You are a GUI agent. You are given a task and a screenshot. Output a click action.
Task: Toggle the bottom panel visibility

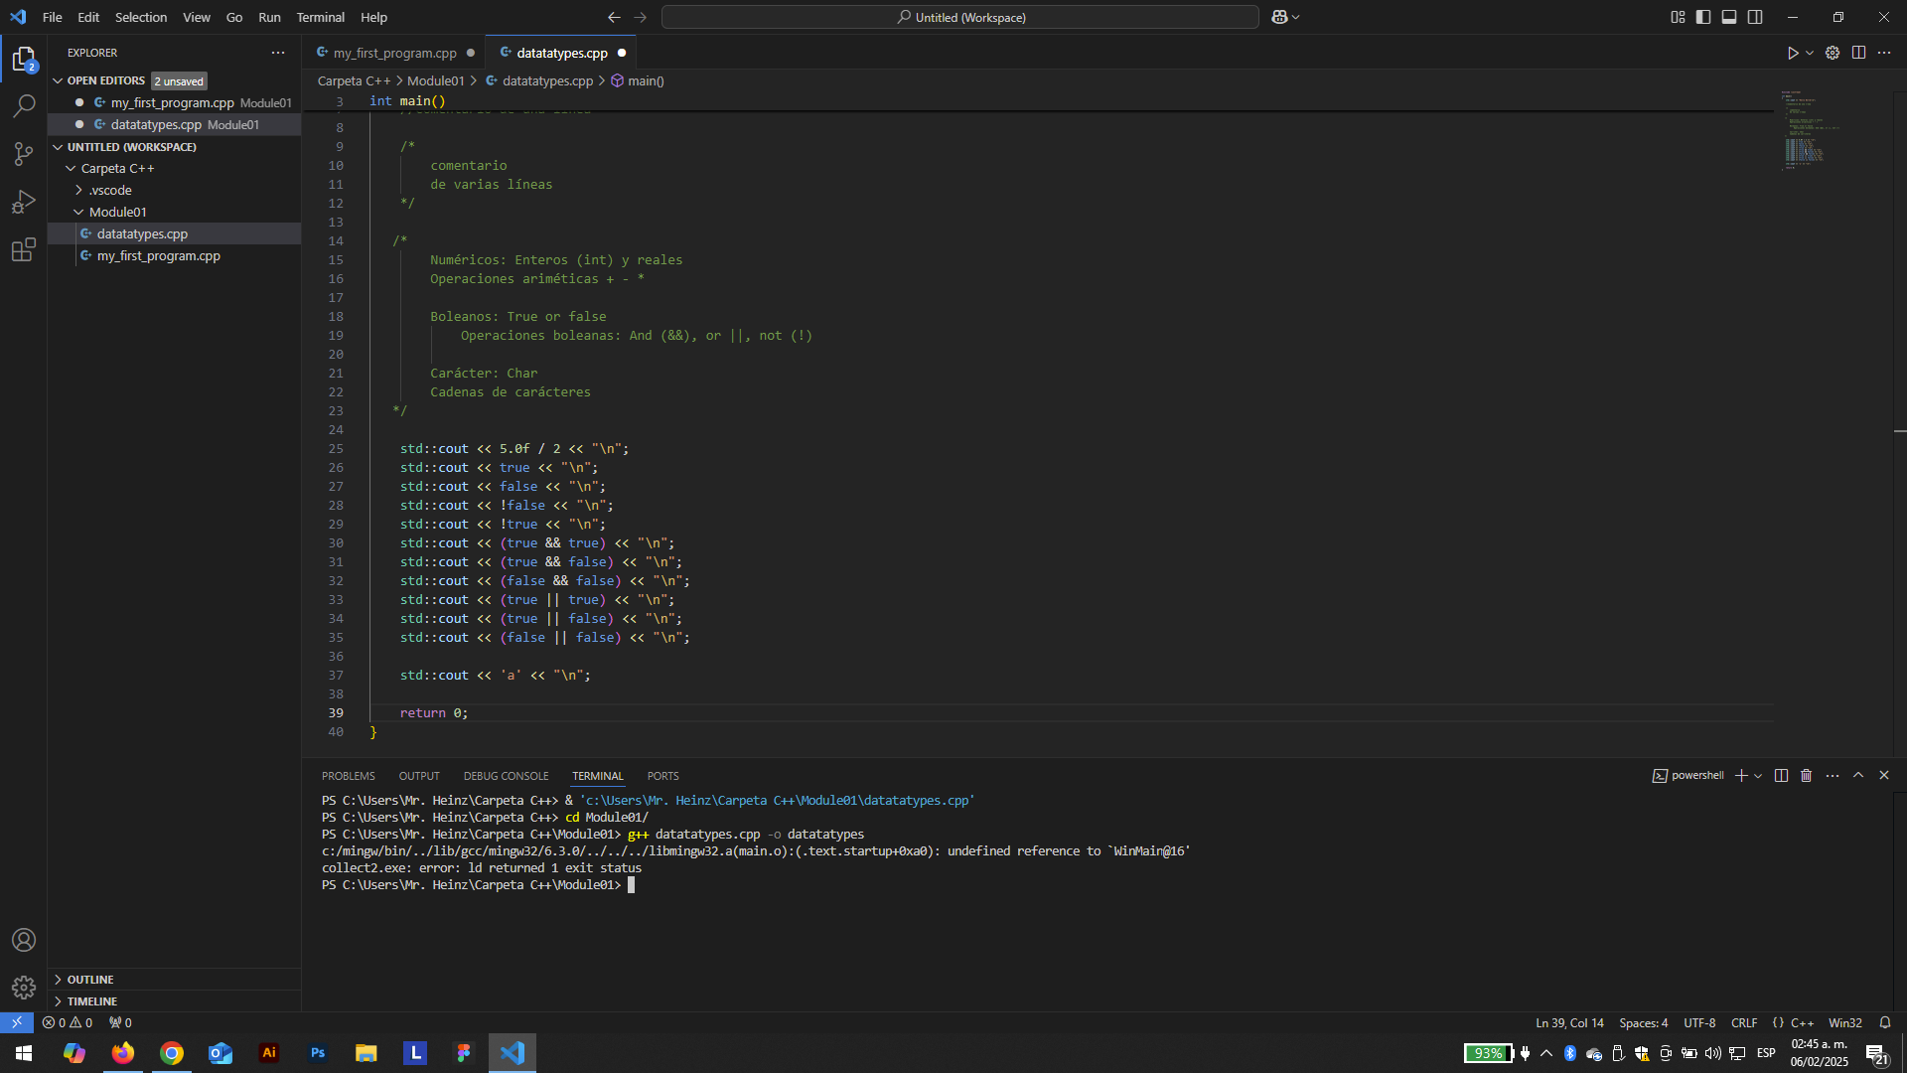click(1729, 17)
